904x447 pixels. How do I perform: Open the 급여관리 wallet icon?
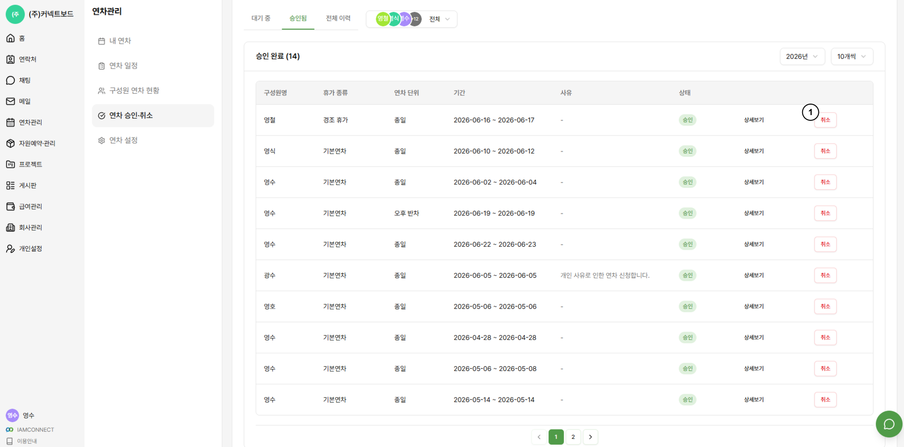[10, 206]
